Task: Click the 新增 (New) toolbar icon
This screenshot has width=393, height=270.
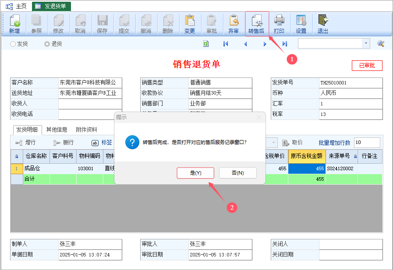Action: [x=14, y=24]
